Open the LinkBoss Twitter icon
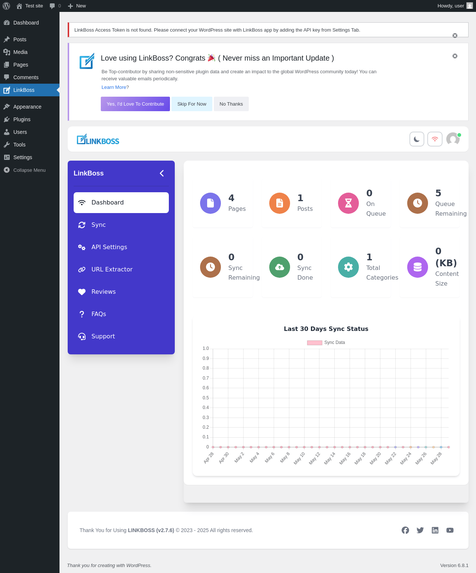The image size is (476, 573). coord(420,530)
